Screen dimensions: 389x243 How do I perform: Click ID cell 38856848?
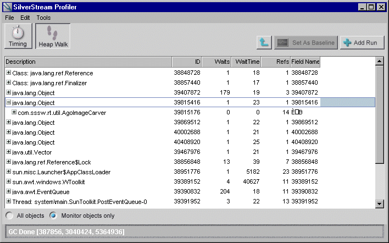(187, 162)
